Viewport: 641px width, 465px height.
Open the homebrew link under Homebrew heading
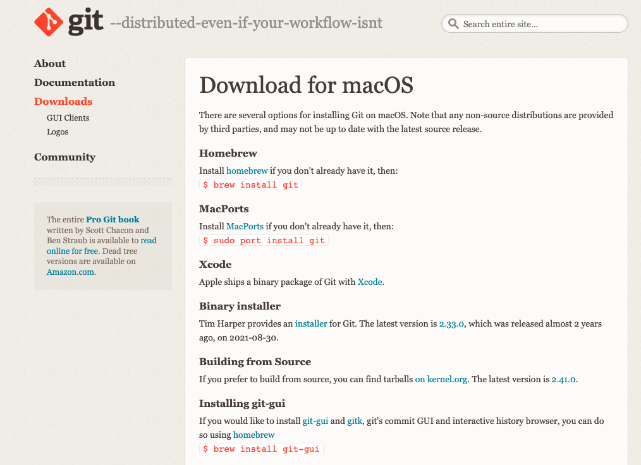(247, 171)
